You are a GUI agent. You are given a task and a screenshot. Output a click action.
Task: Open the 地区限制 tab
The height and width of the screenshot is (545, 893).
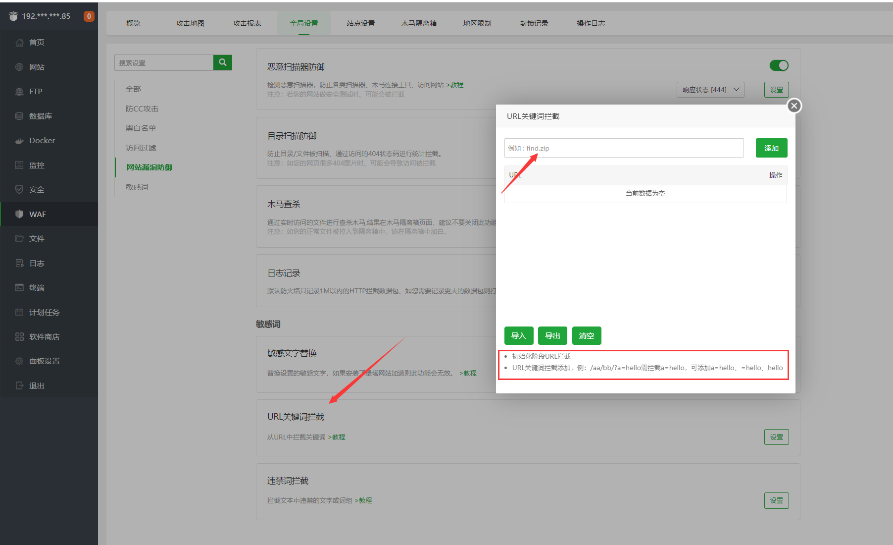477,23
